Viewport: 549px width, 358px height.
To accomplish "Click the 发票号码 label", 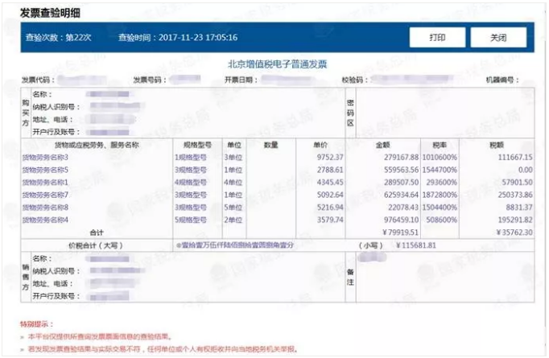I will 150,80.
